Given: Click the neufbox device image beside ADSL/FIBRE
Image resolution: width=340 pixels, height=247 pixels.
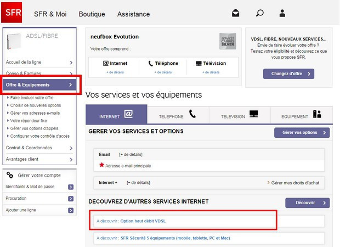Looking at the screenshot, I should (14, 41).
